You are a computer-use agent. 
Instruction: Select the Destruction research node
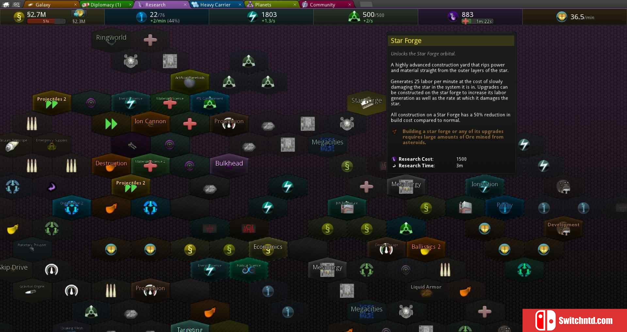pos(111,165)
